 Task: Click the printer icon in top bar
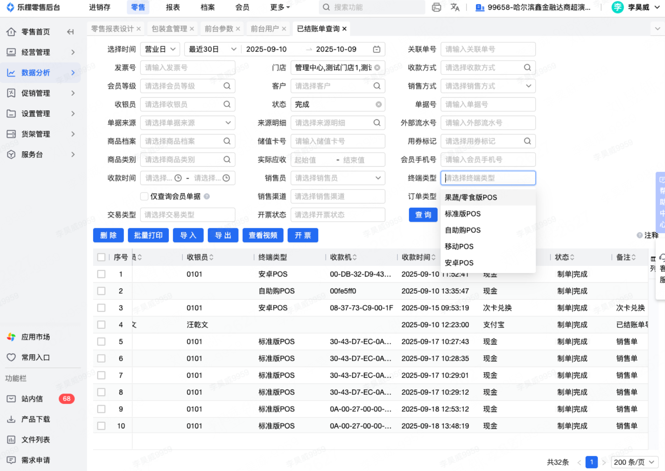(x=436, y=7)
